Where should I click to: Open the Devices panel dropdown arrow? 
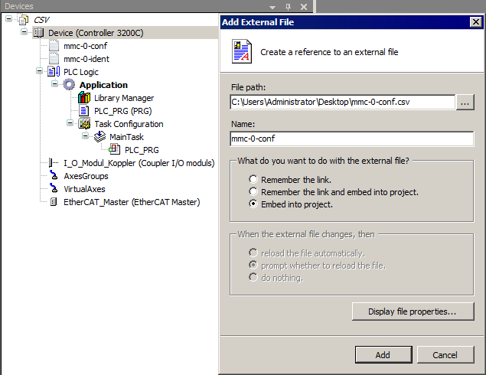click(x=272, y=7)
